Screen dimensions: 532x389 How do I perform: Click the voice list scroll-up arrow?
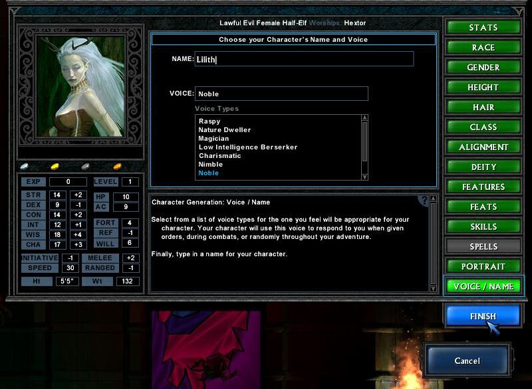[364, 118]
